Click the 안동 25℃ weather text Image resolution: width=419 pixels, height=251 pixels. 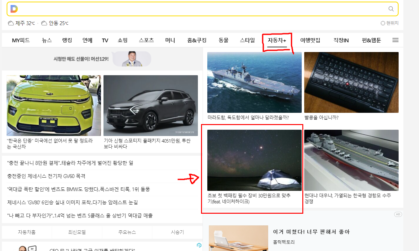(59, 23)
